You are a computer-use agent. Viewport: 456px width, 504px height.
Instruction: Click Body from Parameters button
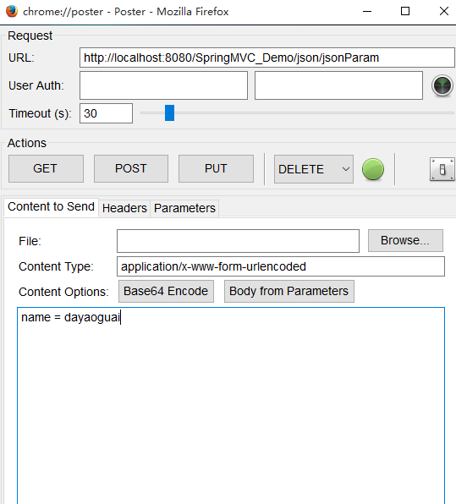[x=289, y=291]
